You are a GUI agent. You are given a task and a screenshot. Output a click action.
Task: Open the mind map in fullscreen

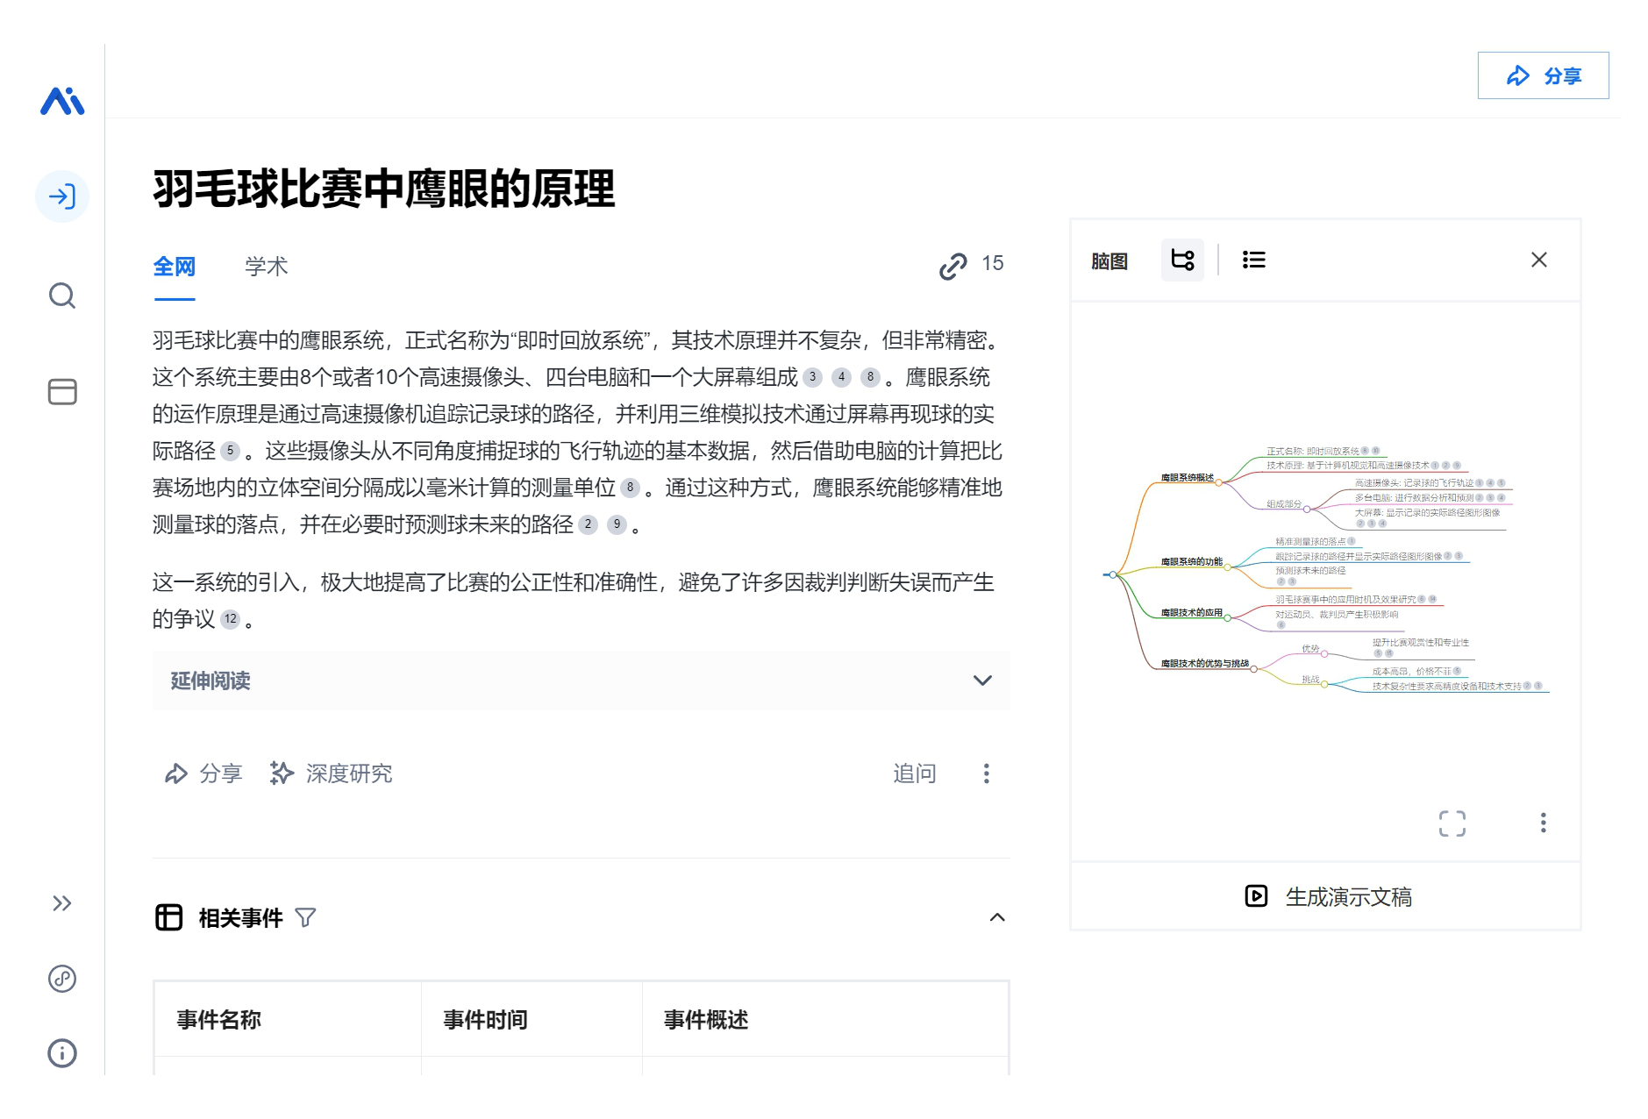point(1452,823)
